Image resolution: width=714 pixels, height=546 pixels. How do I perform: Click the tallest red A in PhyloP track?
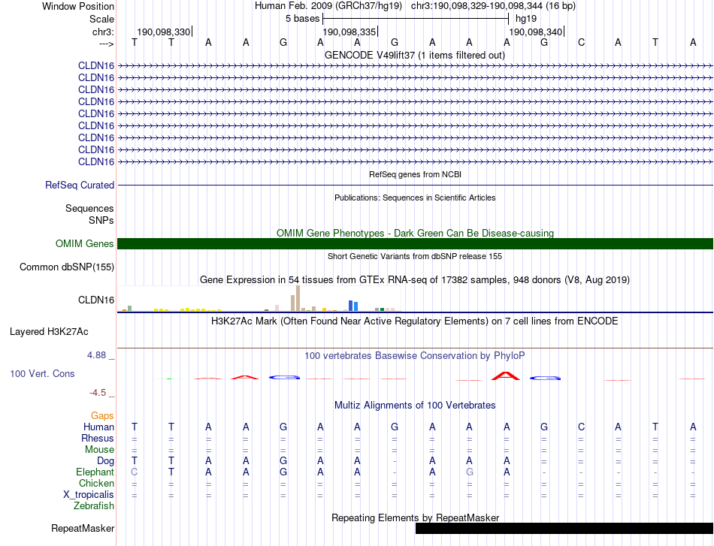506,376
